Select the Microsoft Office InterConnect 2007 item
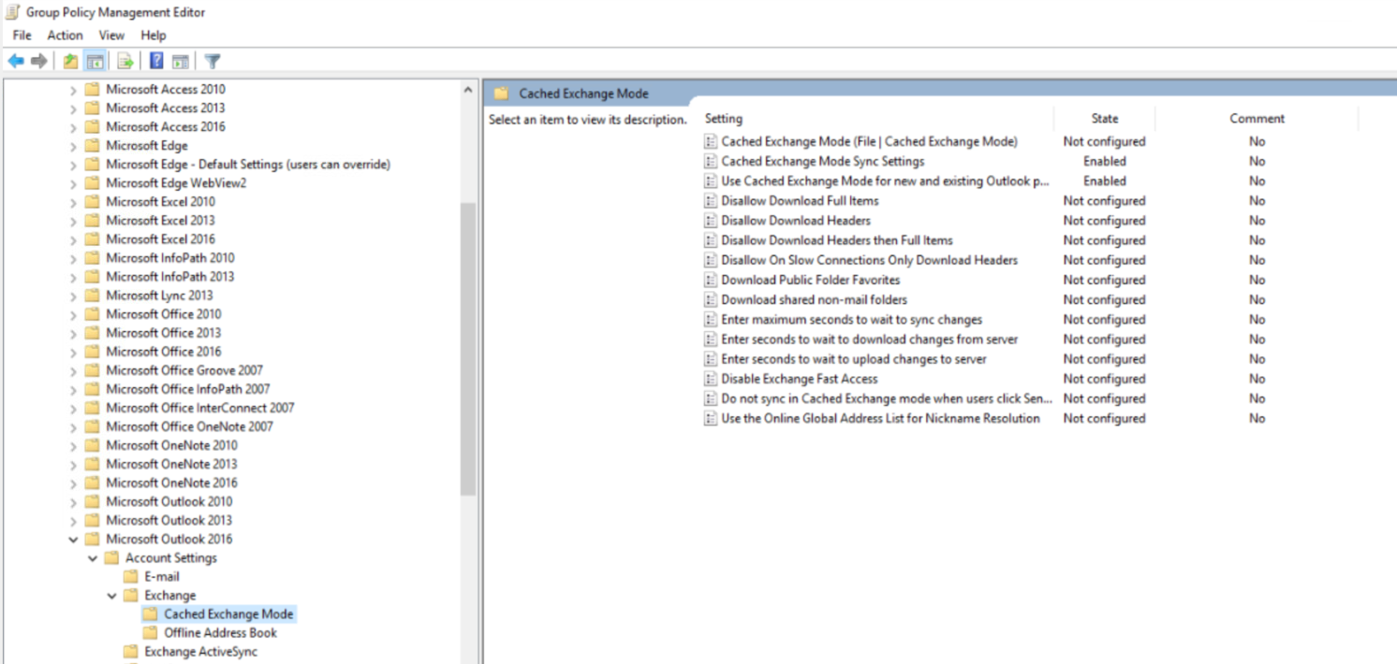This screenshot has height=664, width=1397. (200, 408)
